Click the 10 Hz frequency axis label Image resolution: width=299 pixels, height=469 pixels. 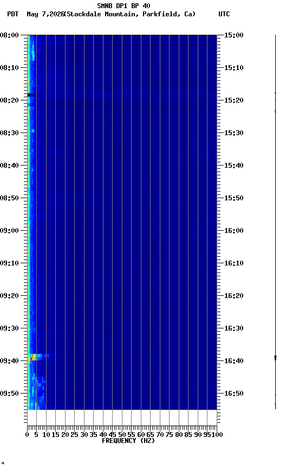(x=46, y=435)
